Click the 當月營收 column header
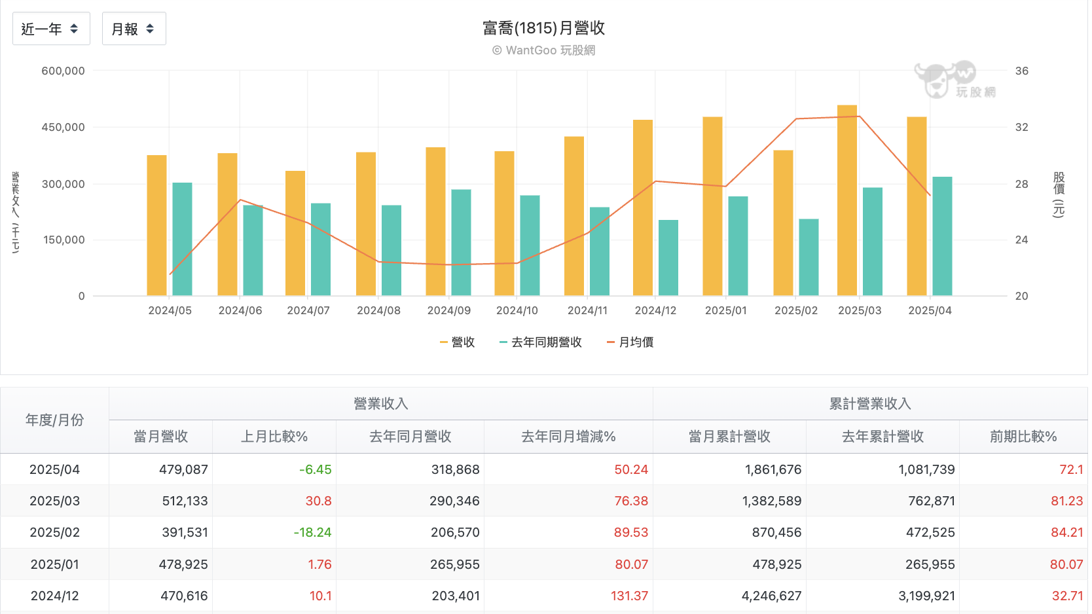This screenshot has width=1092, height=614. point(161,437)
